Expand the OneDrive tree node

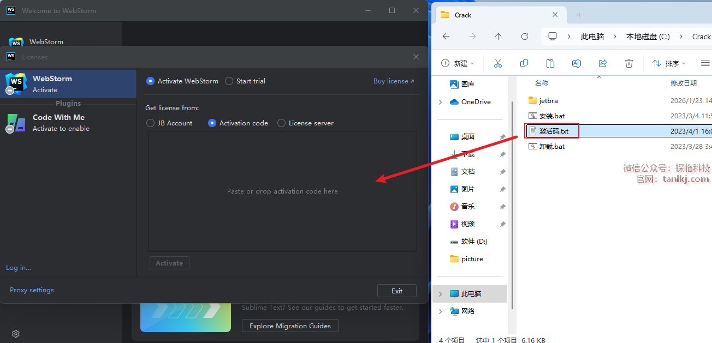click(x=441, y=102)
